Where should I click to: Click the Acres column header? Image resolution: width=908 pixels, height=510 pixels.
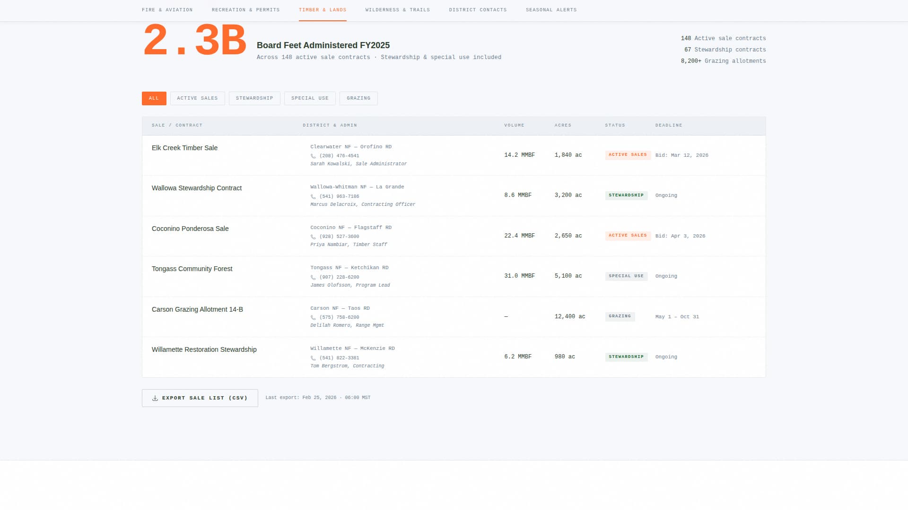(563, 125)
